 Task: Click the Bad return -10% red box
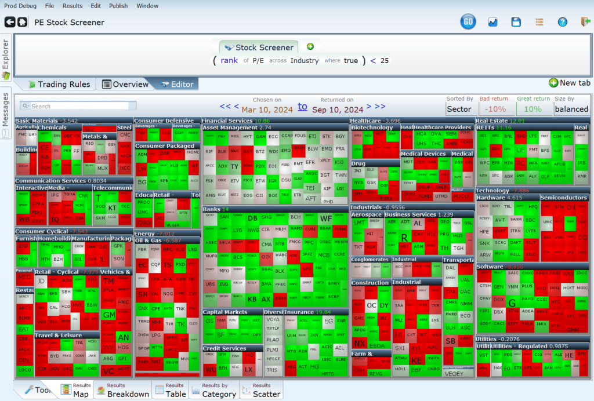(495, 109)
